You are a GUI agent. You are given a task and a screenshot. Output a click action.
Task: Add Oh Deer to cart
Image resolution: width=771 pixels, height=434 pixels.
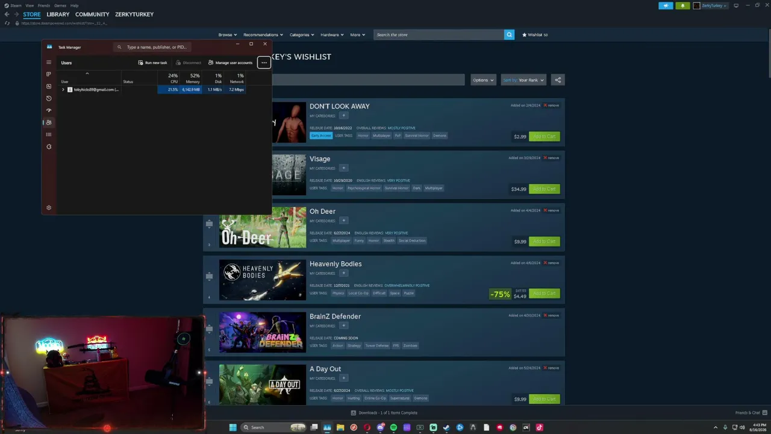(x=545, y=241)
